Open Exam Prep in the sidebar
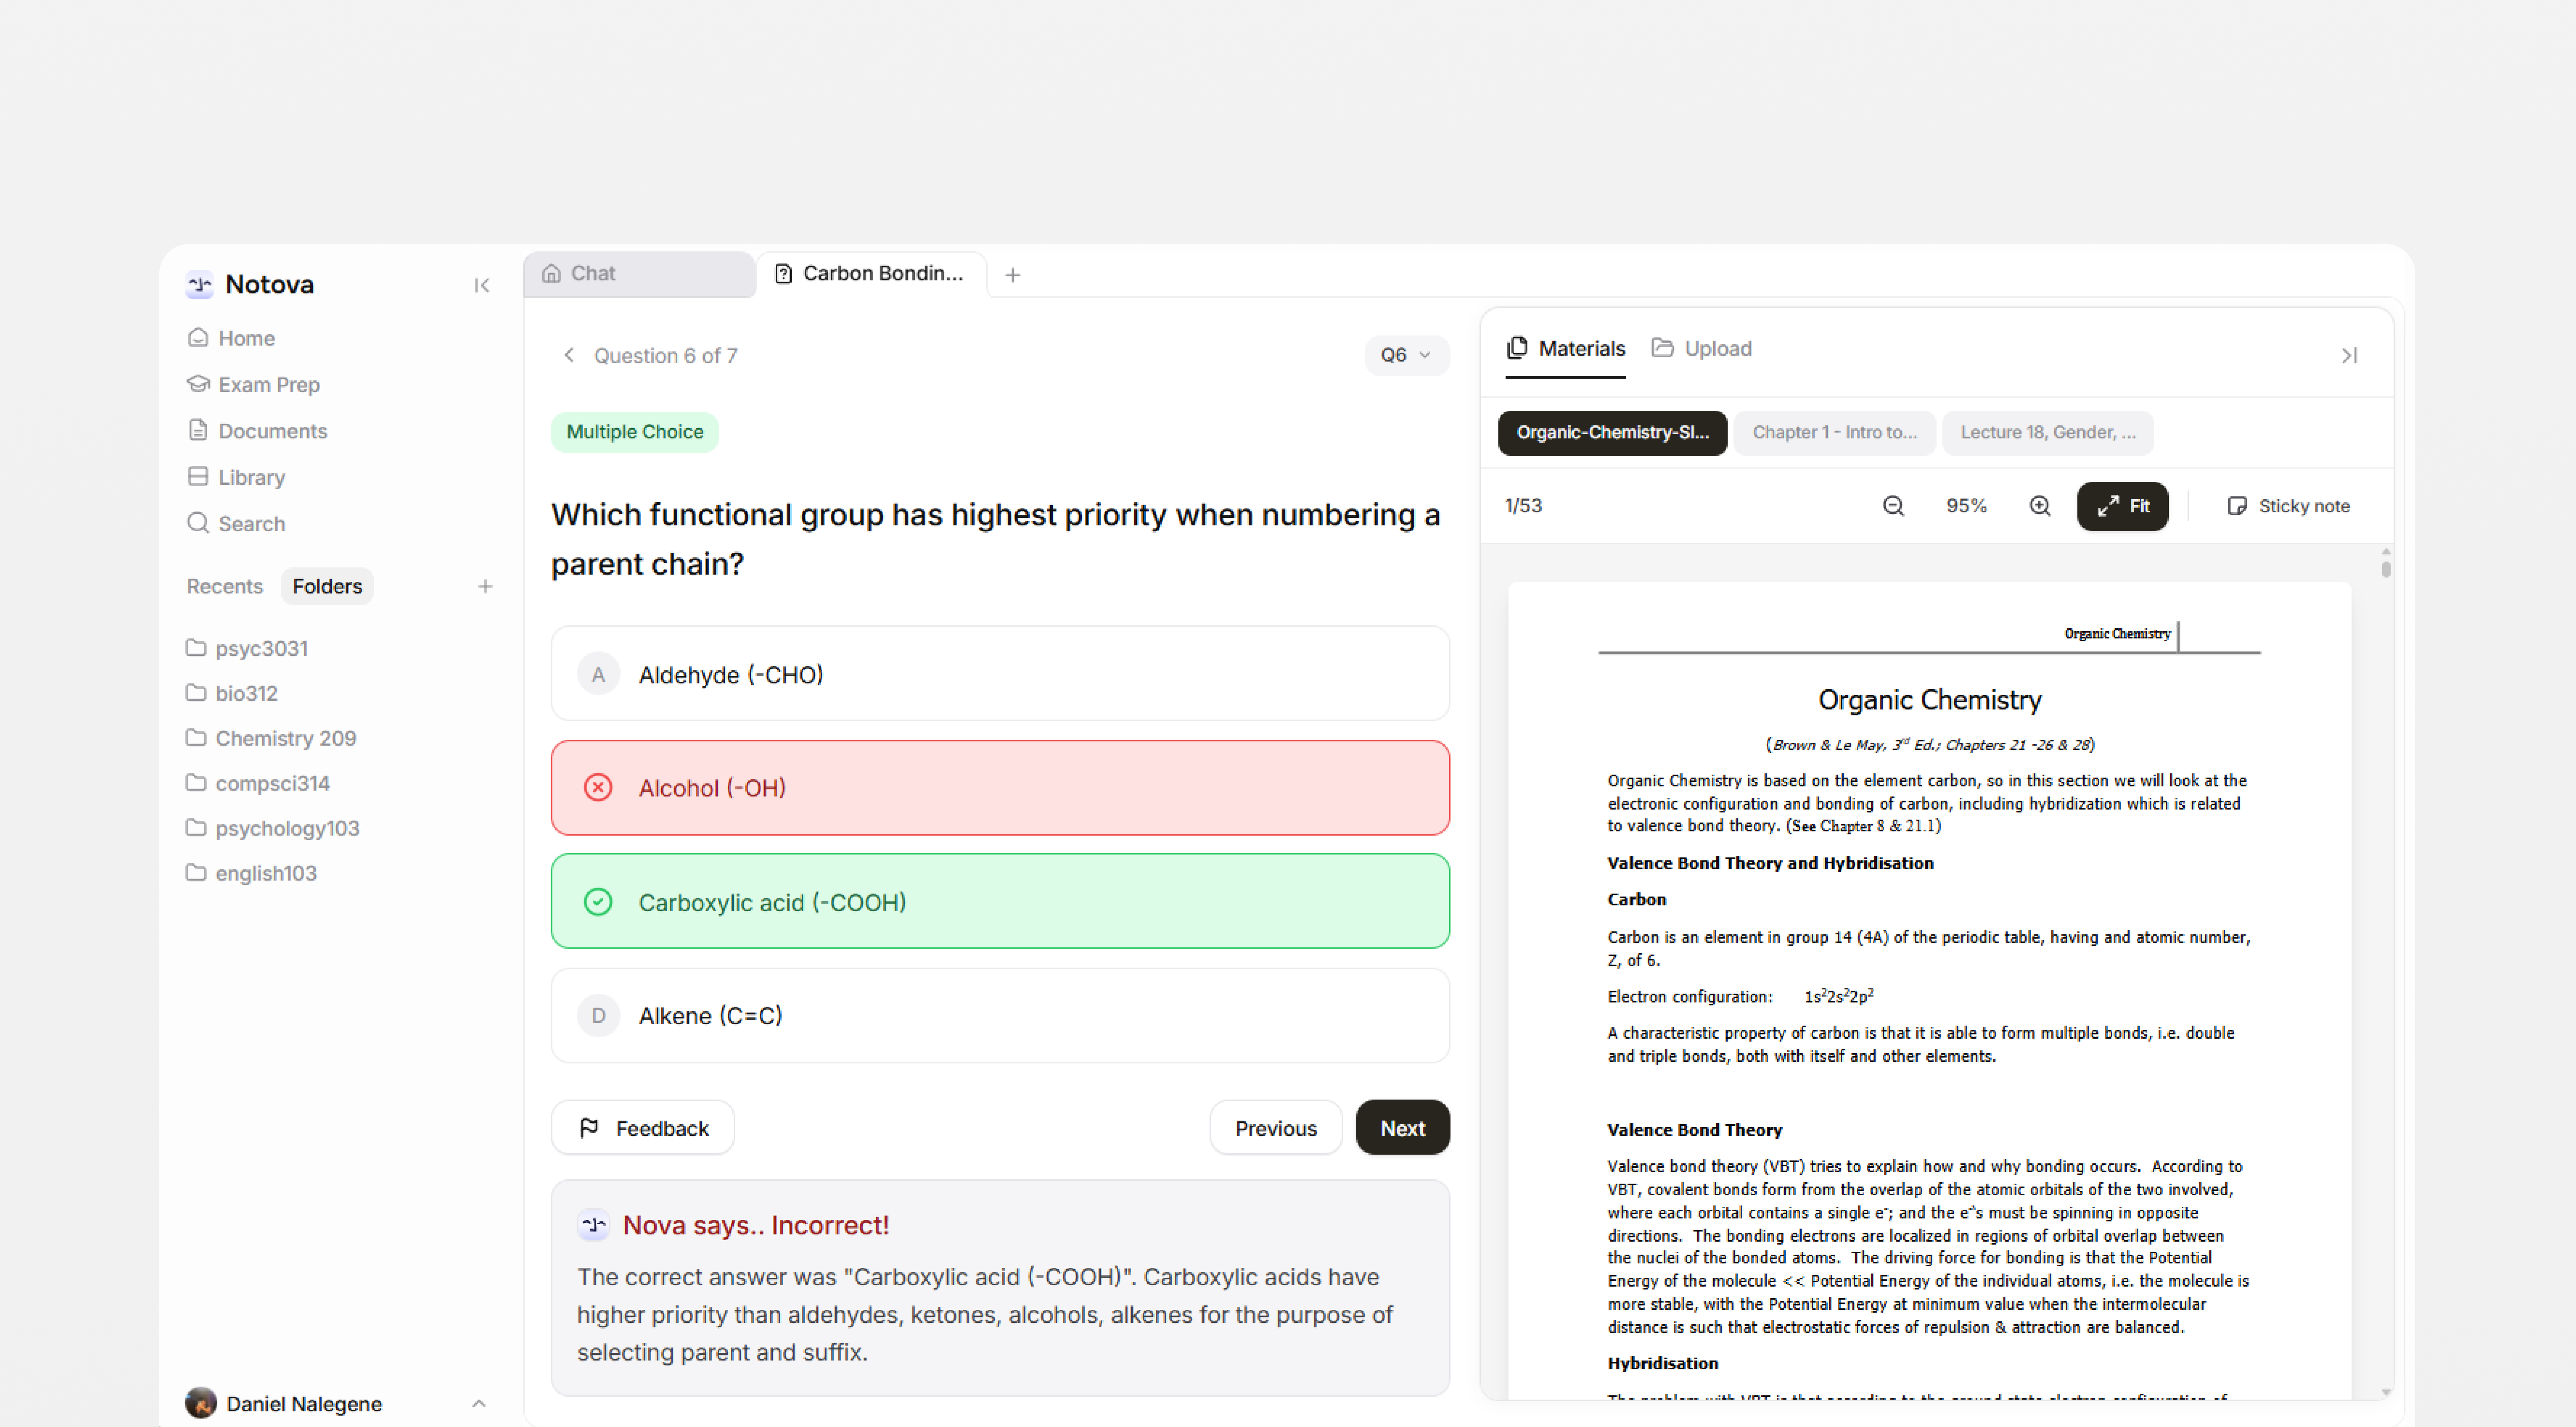This screenshot has height=1427, width=2576. click(x=253, y=385)
